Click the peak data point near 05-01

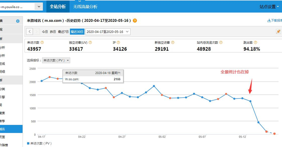[x=154, y=86]
